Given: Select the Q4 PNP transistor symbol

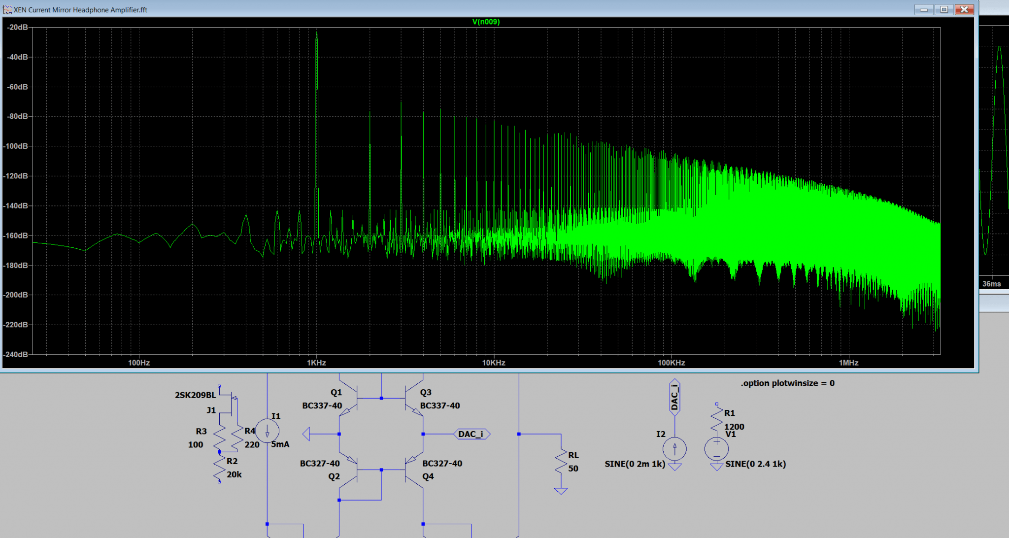Looking at the screenshot, I should pyautogui.click(x=414, y=471).
